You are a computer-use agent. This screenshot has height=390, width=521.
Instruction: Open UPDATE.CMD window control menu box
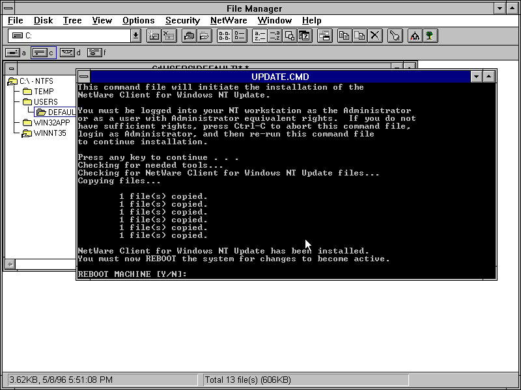point(84,77)
